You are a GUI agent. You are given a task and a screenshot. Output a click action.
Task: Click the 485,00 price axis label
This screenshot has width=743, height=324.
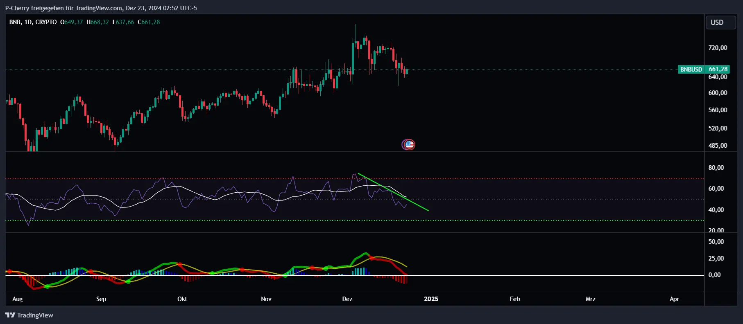pyautogui.click(x=718, y=146)
